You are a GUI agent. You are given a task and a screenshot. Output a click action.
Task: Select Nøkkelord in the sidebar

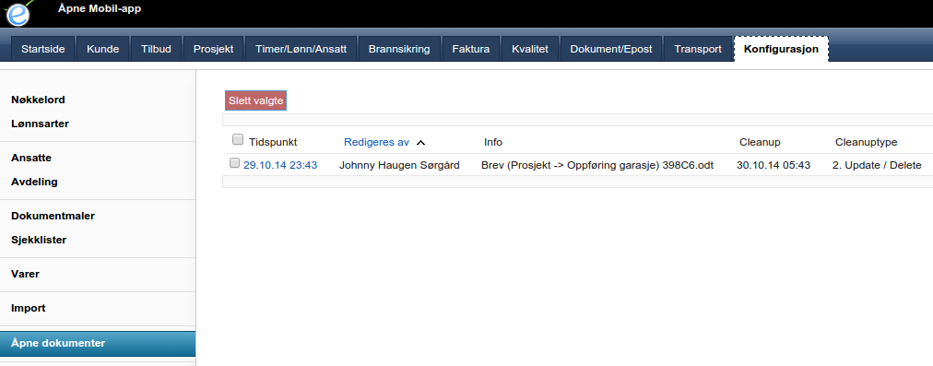[38, 100]
